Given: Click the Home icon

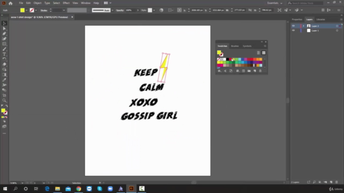Looking at the screenshot, I should point(11,3).
